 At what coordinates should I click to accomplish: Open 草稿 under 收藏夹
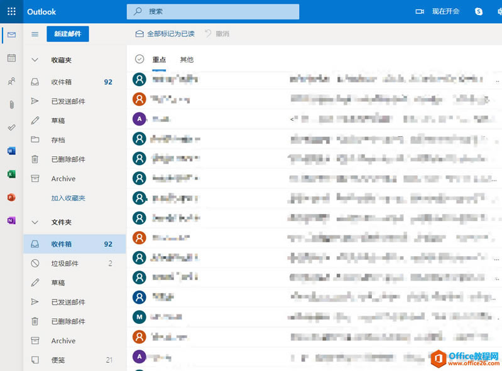74,121
